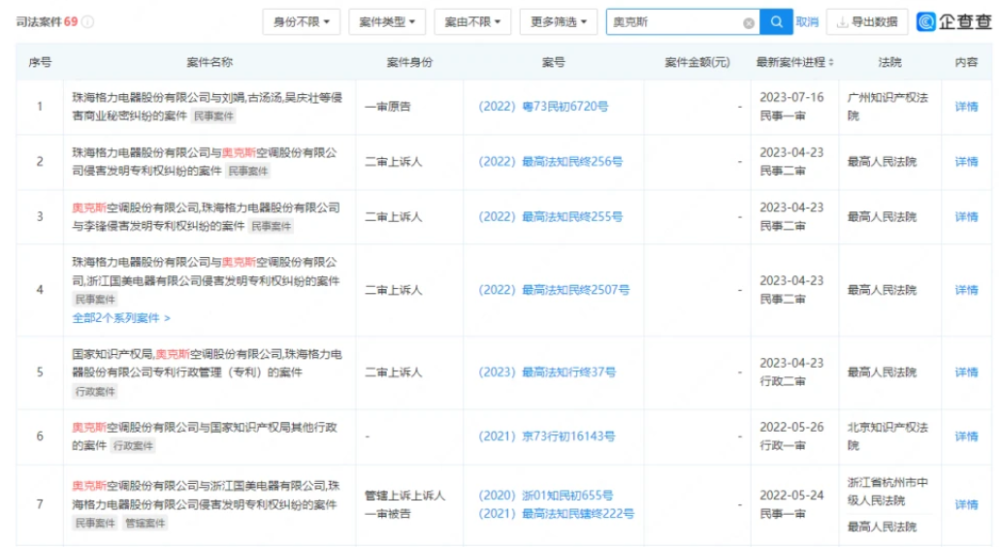Viewport: 999px width, 547px height.
Task: Click the 企查查 logo
Action: [x=954, y=21]
